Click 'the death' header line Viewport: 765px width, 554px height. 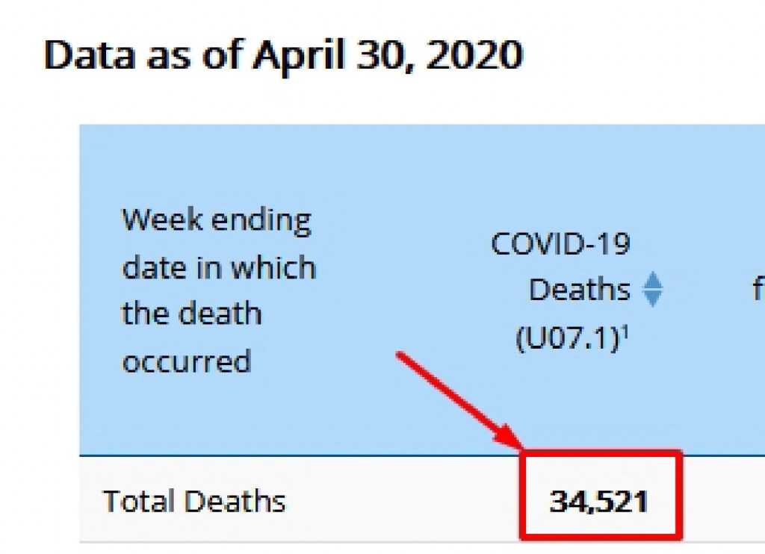click(x=191, y=314)
